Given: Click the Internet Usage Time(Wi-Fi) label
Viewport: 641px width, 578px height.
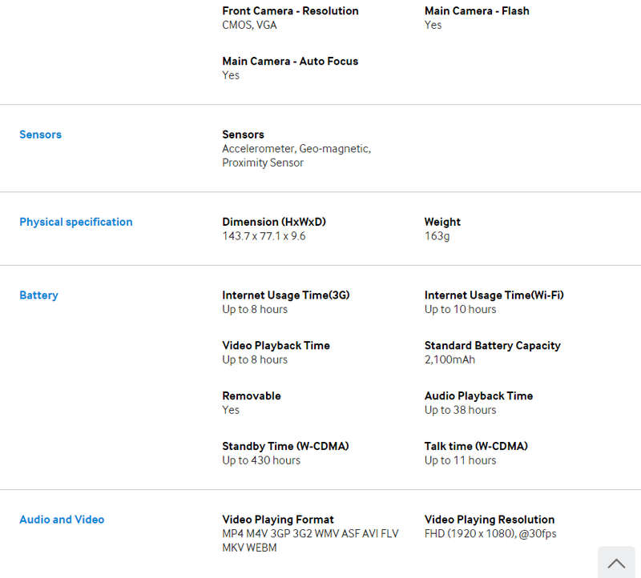Looking at the screenshot, I should (494, 295).
